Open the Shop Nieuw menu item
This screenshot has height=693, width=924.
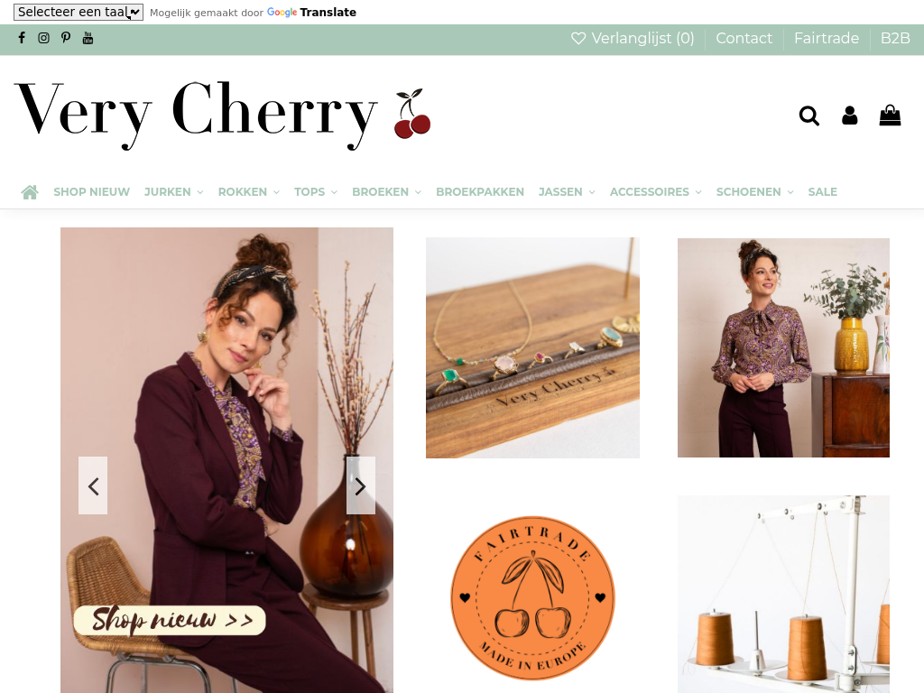pos(91,192)
